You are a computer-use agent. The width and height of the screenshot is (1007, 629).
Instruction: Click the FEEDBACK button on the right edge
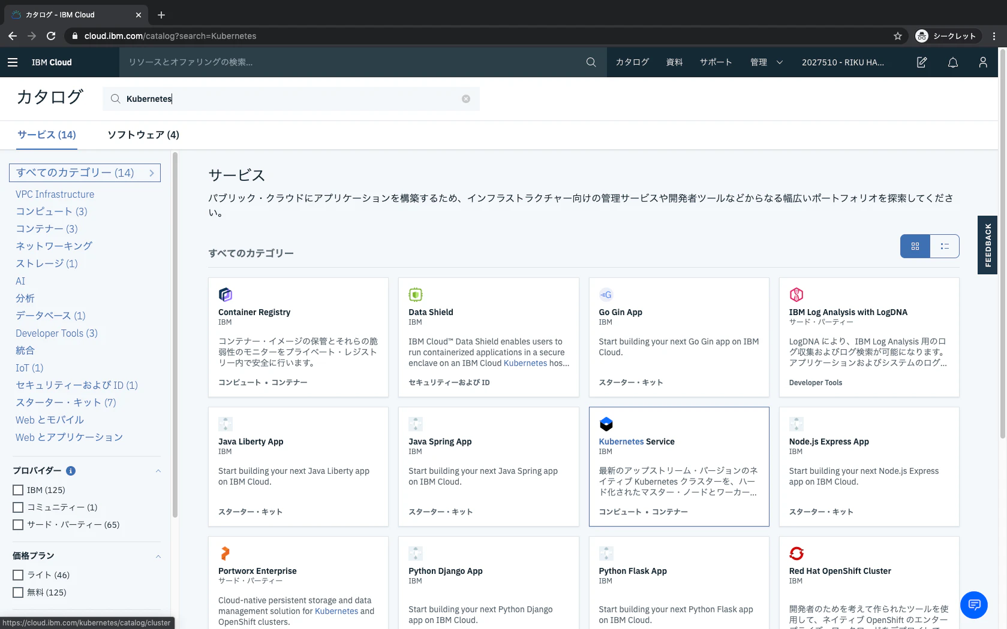pos(987,246)
